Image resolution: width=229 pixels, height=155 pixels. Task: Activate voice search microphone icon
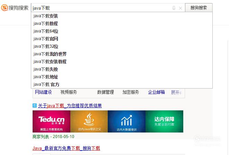pos(174,8)
